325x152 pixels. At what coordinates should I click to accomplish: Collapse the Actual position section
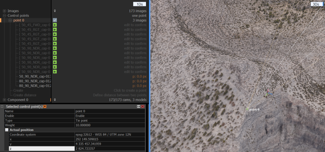7,130
